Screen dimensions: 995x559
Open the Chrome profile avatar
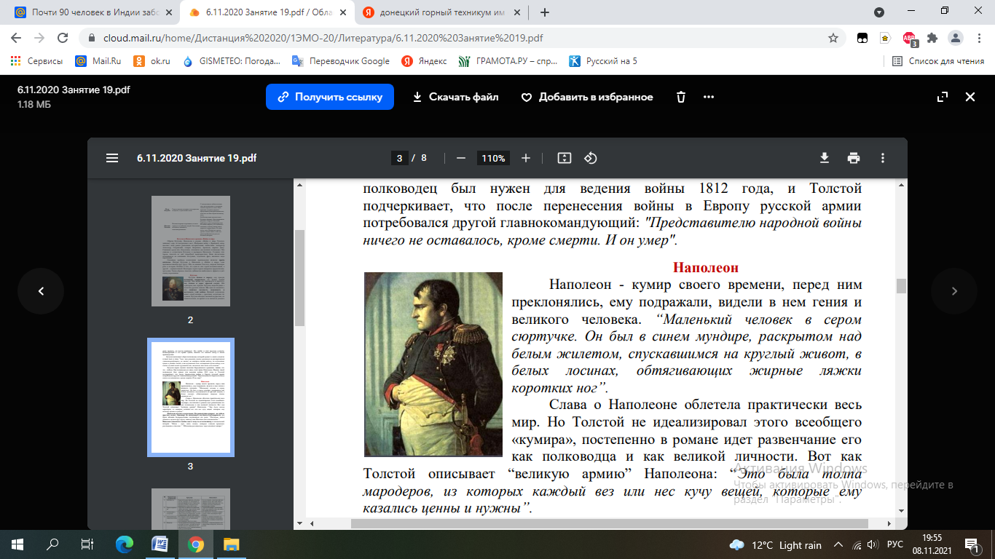coord(955,38)
